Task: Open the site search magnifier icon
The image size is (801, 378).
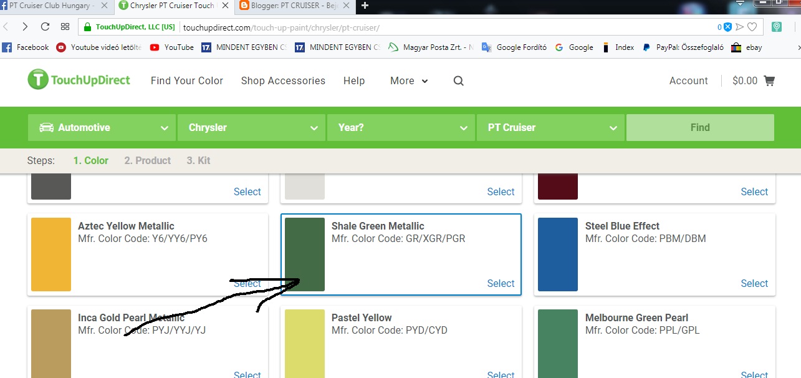Action: 459,81
